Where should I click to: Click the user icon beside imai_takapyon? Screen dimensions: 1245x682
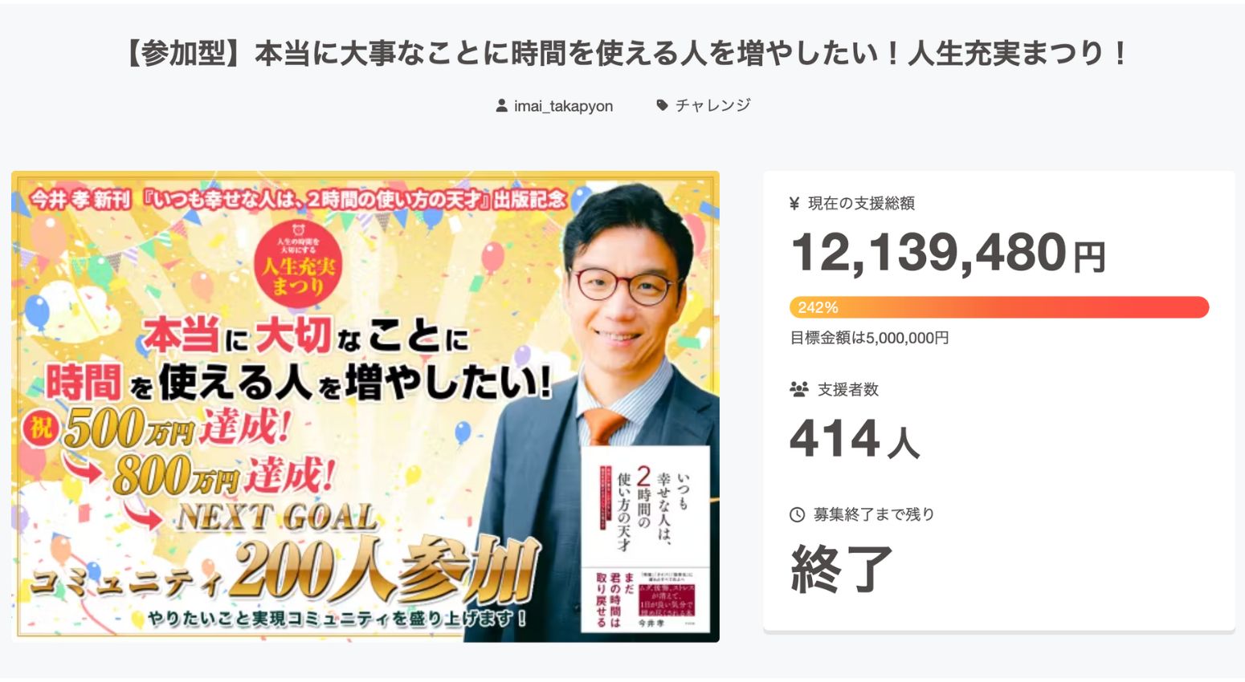click(501, 105)
